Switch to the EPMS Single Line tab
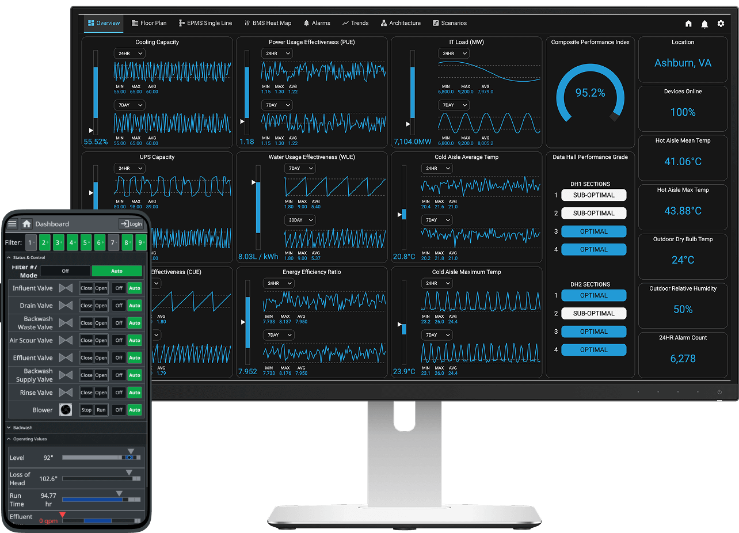 [205, 23]
